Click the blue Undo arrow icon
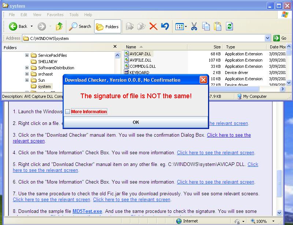 click(165, 26)
